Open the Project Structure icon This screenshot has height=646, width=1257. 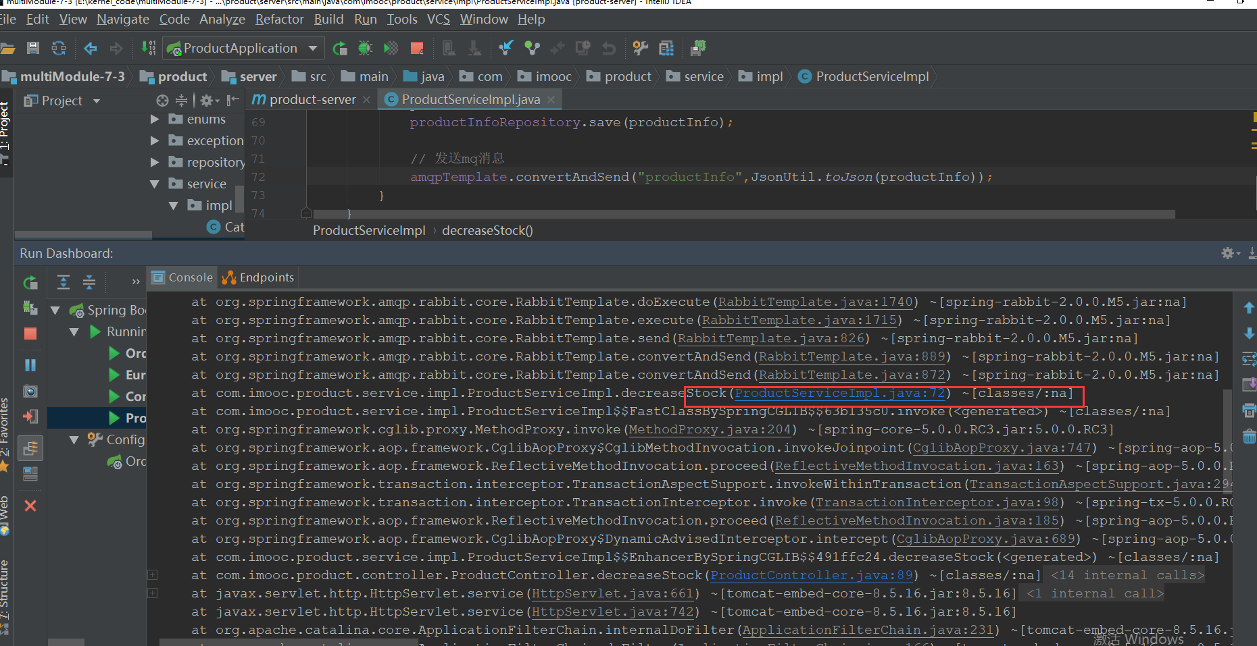tap(666, 48)
